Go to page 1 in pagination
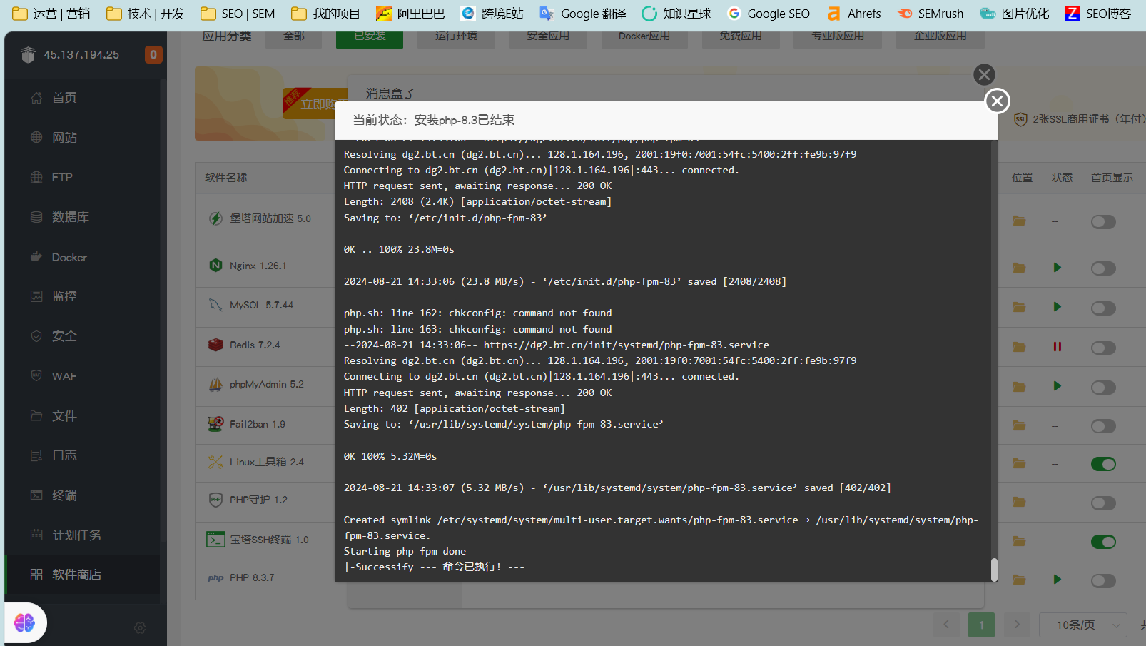 pos(981,625)
